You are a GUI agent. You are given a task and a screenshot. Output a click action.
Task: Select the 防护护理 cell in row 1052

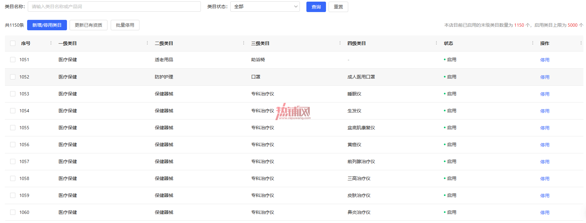point(164,77)
